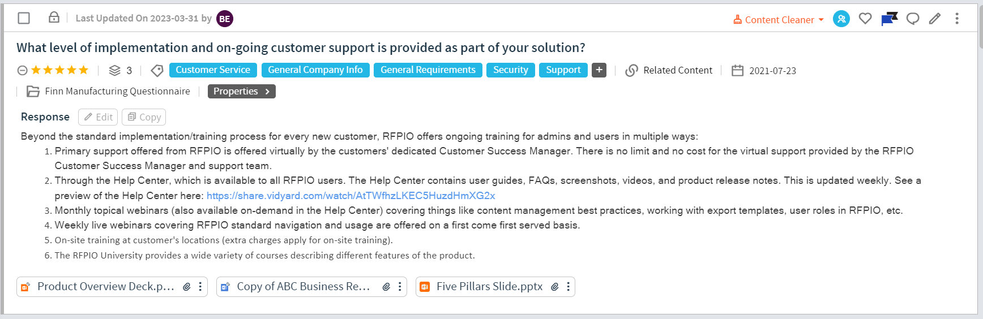983x319 pixels.
Task: Select the Customer Service tag
Action: [213, 70]
